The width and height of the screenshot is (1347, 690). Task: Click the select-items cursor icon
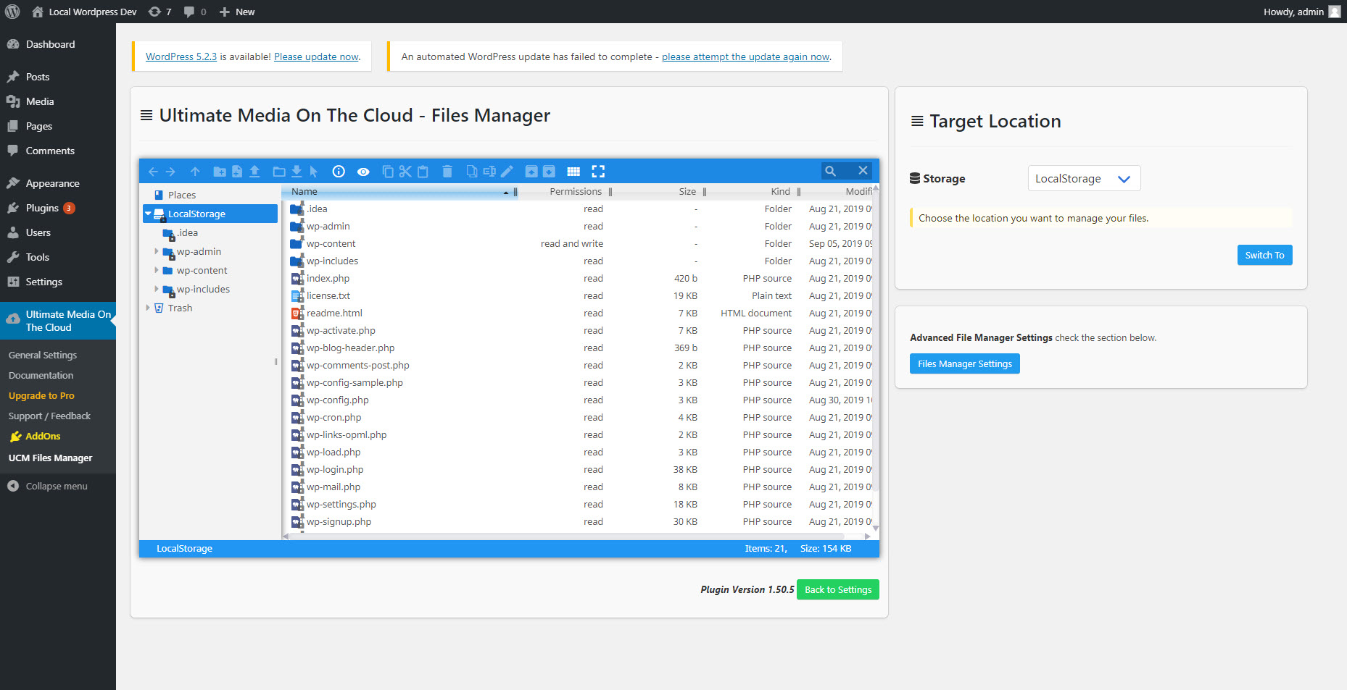tap(314, 172)
